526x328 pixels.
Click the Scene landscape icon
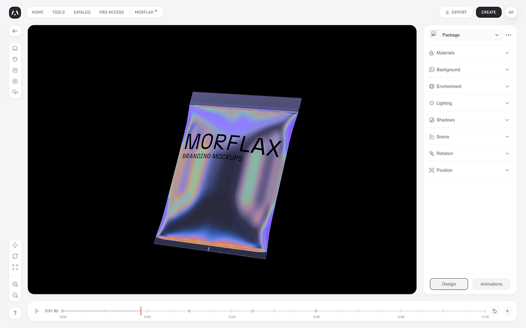(x=431, y=136)
